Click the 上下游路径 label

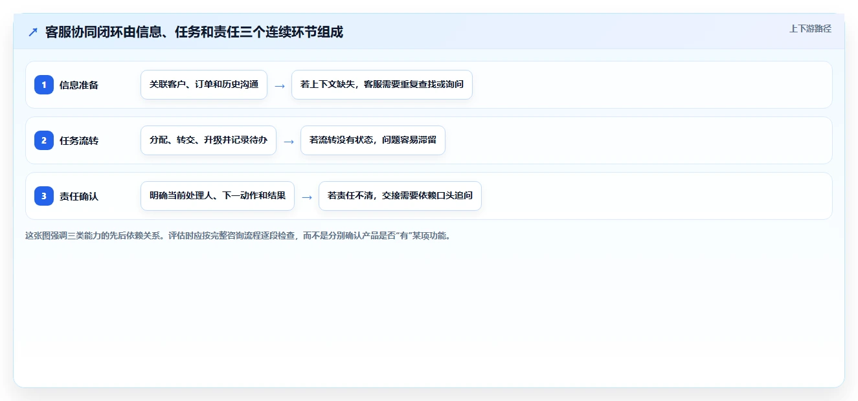click(x=810, y=28)
